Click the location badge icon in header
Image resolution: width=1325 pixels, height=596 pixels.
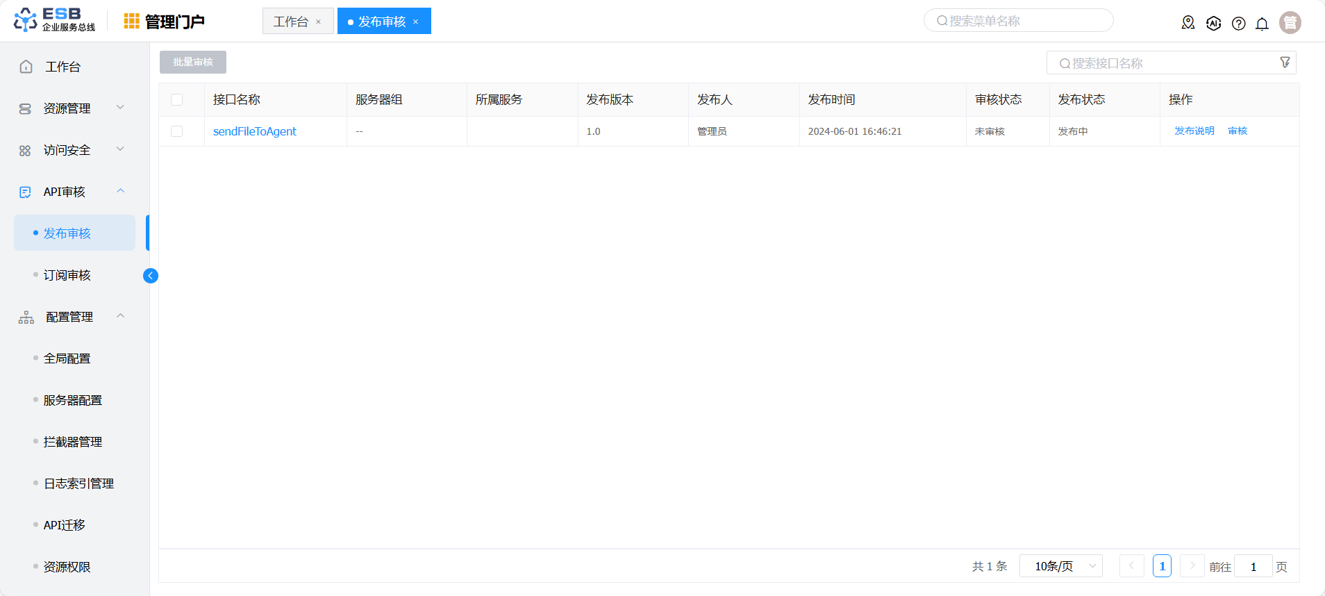1188,23
